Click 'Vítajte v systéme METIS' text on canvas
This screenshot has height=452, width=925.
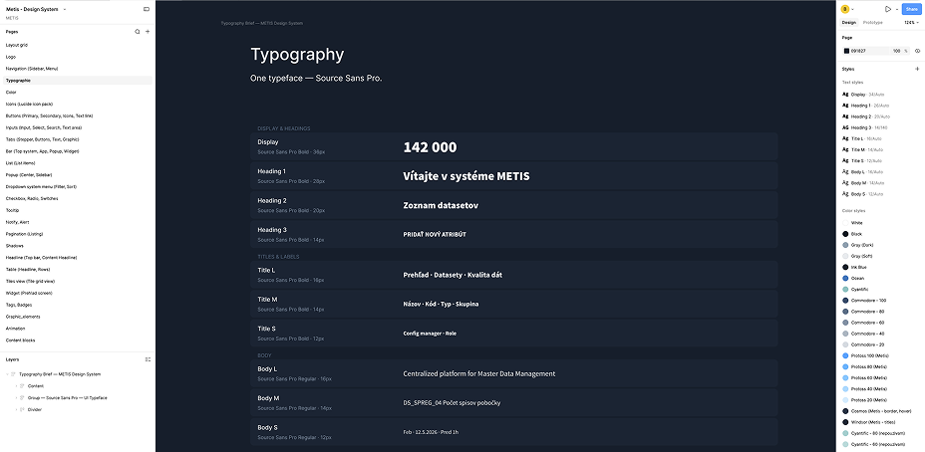point(466,175)
